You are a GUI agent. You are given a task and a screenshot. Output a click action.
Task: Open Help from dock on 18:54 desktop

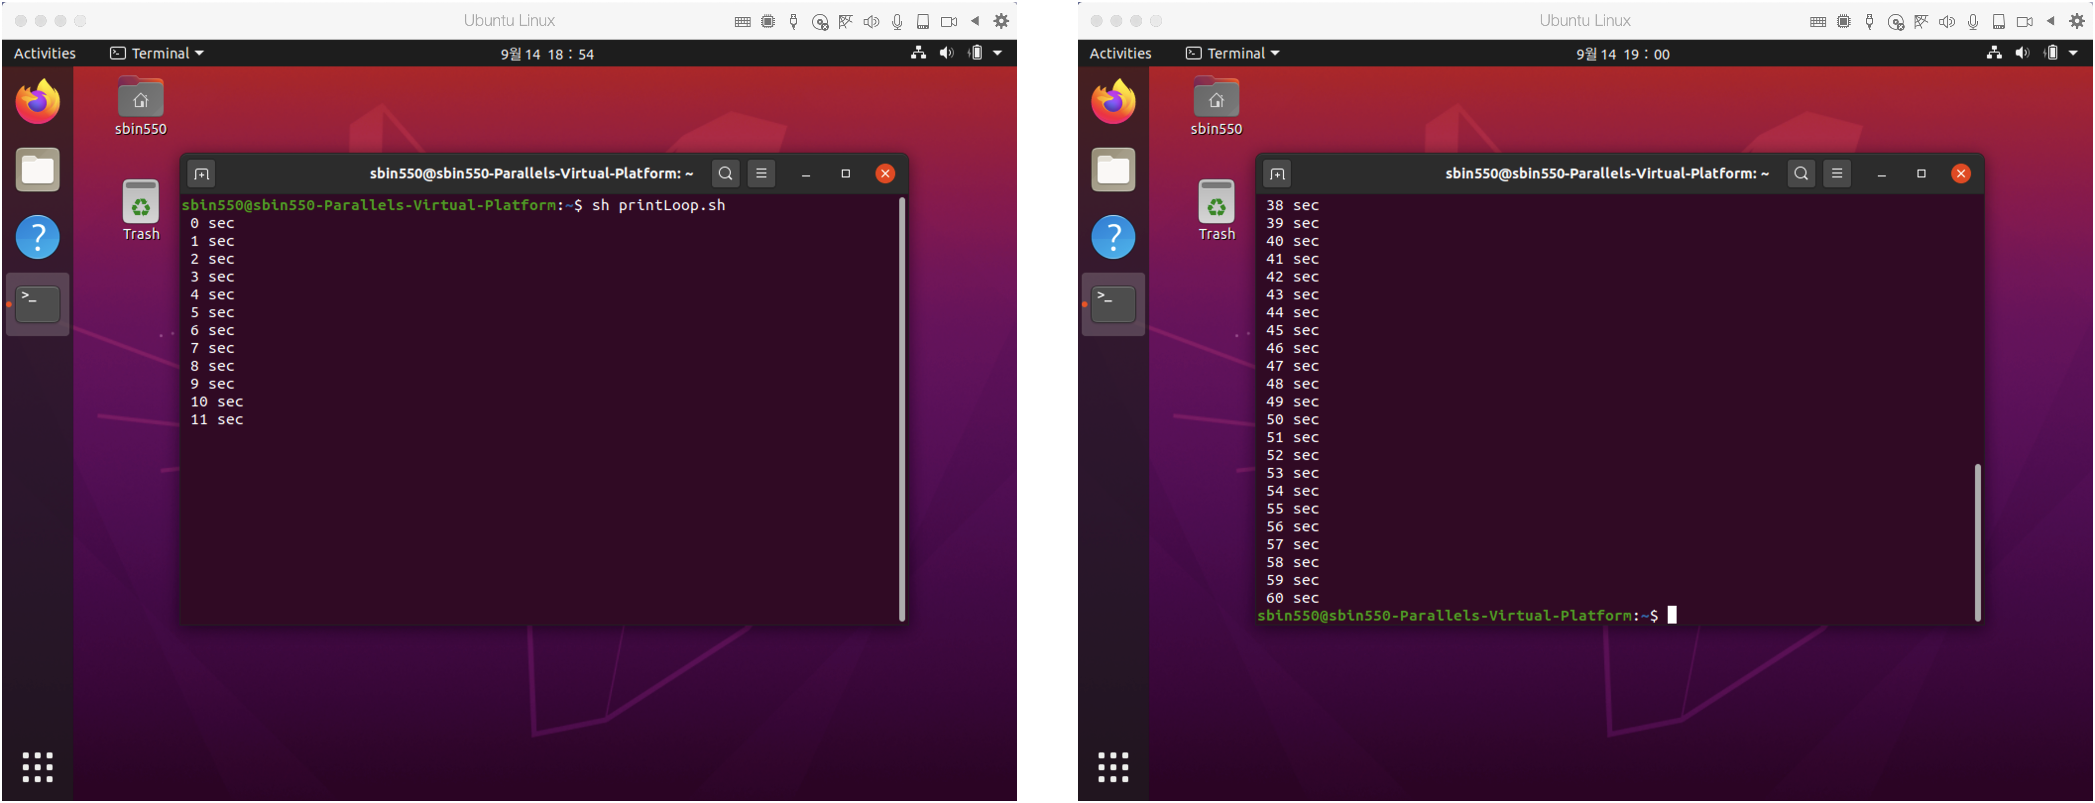37,237
